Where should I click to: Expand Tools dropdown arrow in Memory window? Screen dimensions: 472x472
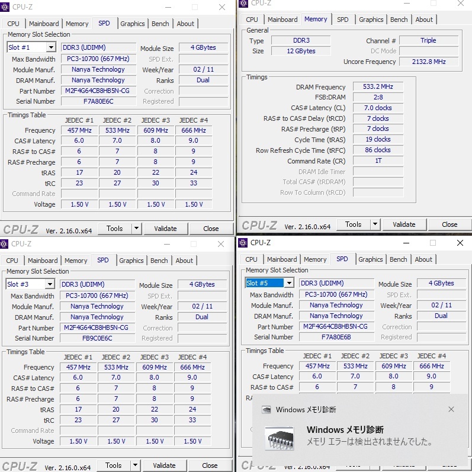tap(375, 224)
